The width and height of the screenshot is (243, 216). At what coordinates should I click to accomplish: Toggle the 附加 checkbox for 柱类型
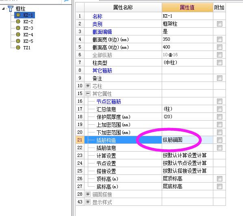[219, 63]
